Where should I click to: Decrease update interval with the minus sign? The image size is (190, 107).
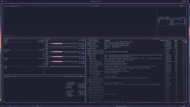[x=178, y=6]
